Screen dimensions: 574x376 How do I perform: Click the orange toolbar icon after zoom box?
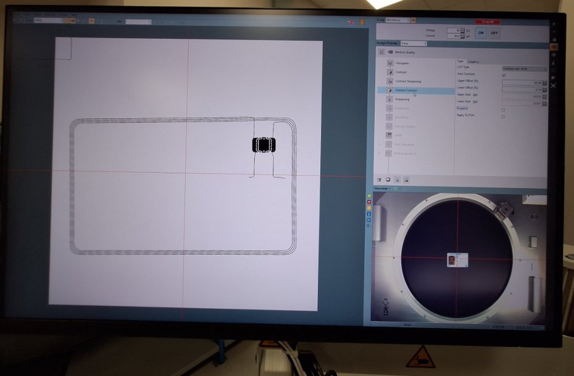[67, 21]
